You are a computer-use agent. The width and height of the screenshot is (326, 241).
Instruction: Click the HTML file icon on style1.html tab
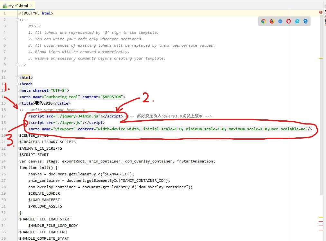pyautogui.click(x=5, y=6)
